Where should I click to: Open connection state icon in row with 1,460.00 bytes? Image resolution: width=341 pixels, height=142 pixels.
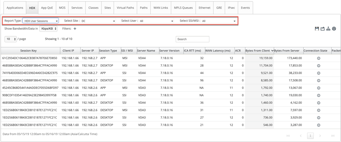(x=318, y=103)
